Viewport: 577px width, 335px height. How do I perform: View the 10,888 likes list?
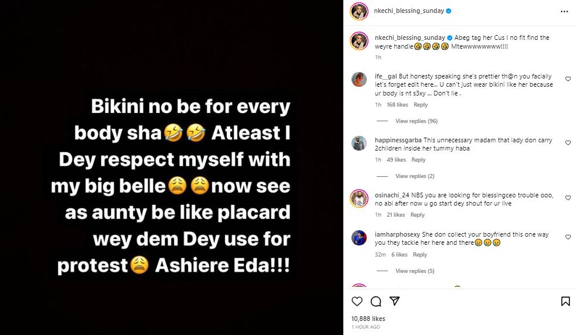pos(368,318)
